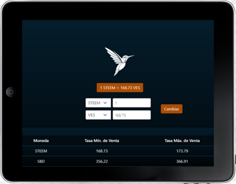Viewport: 236px width, 184px height.
Task: Click STEEM maximum rate 173.79
Action: pyautogui.click(x=182, y=151)
